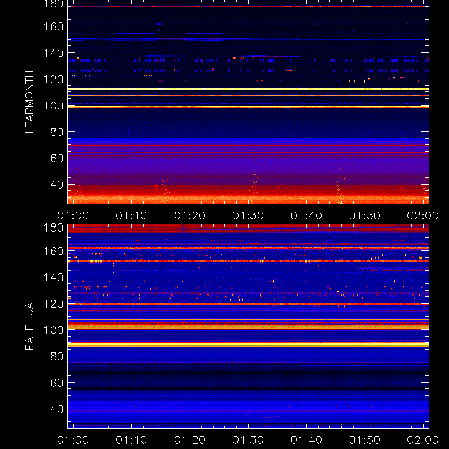Image resolution: width=449 pixels, height=449 pixels.
Task: Click 01:40 time label under PALEHUA plot
Action: tap(306, 440)
